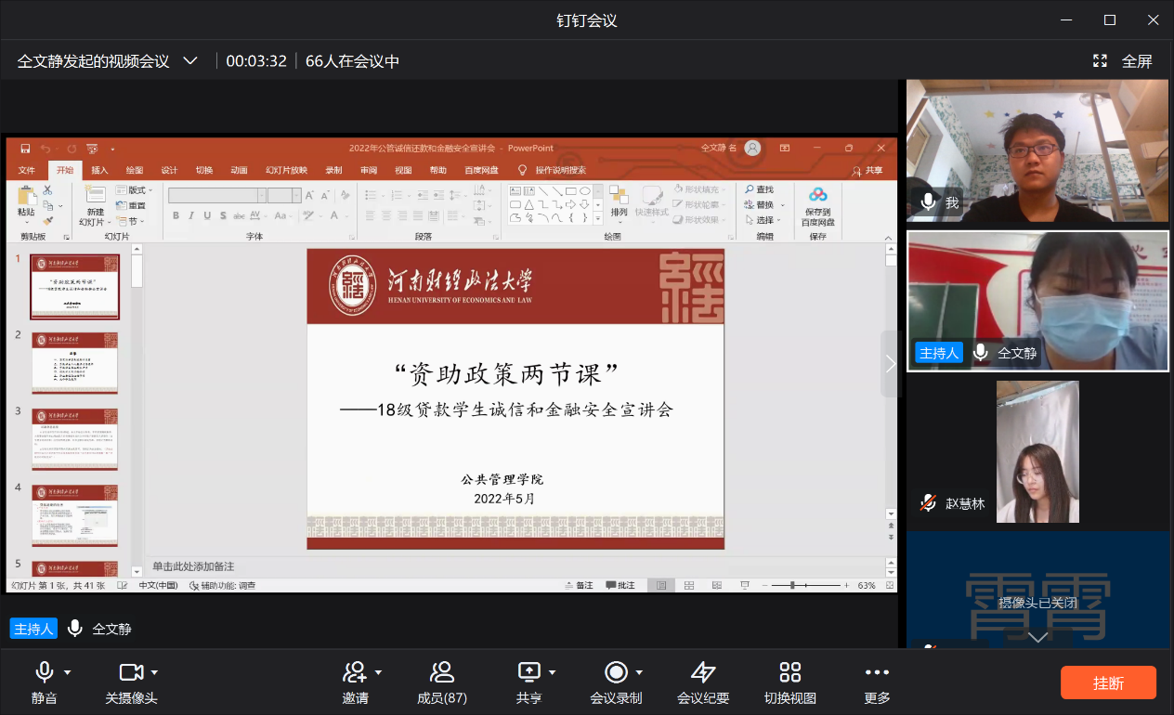Screen dimensions: 1174x715
Task: Select video tile of participant 我
Action: coord(1037,150)
